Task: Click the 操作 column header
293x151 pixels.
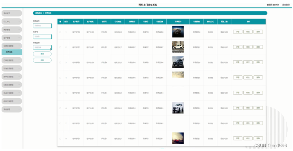Action: pyautogui.click(x=248, y=22)
